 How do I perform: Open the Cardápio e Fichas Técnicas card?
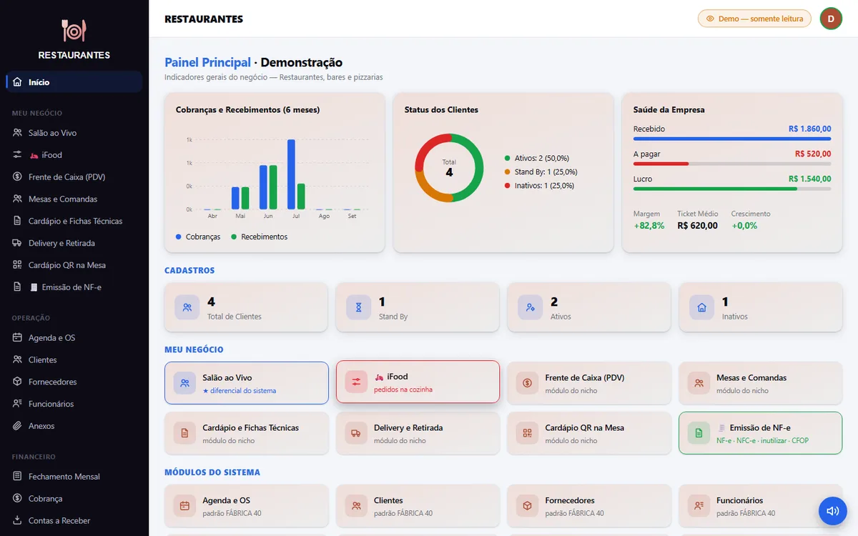[x=247, y=433]
